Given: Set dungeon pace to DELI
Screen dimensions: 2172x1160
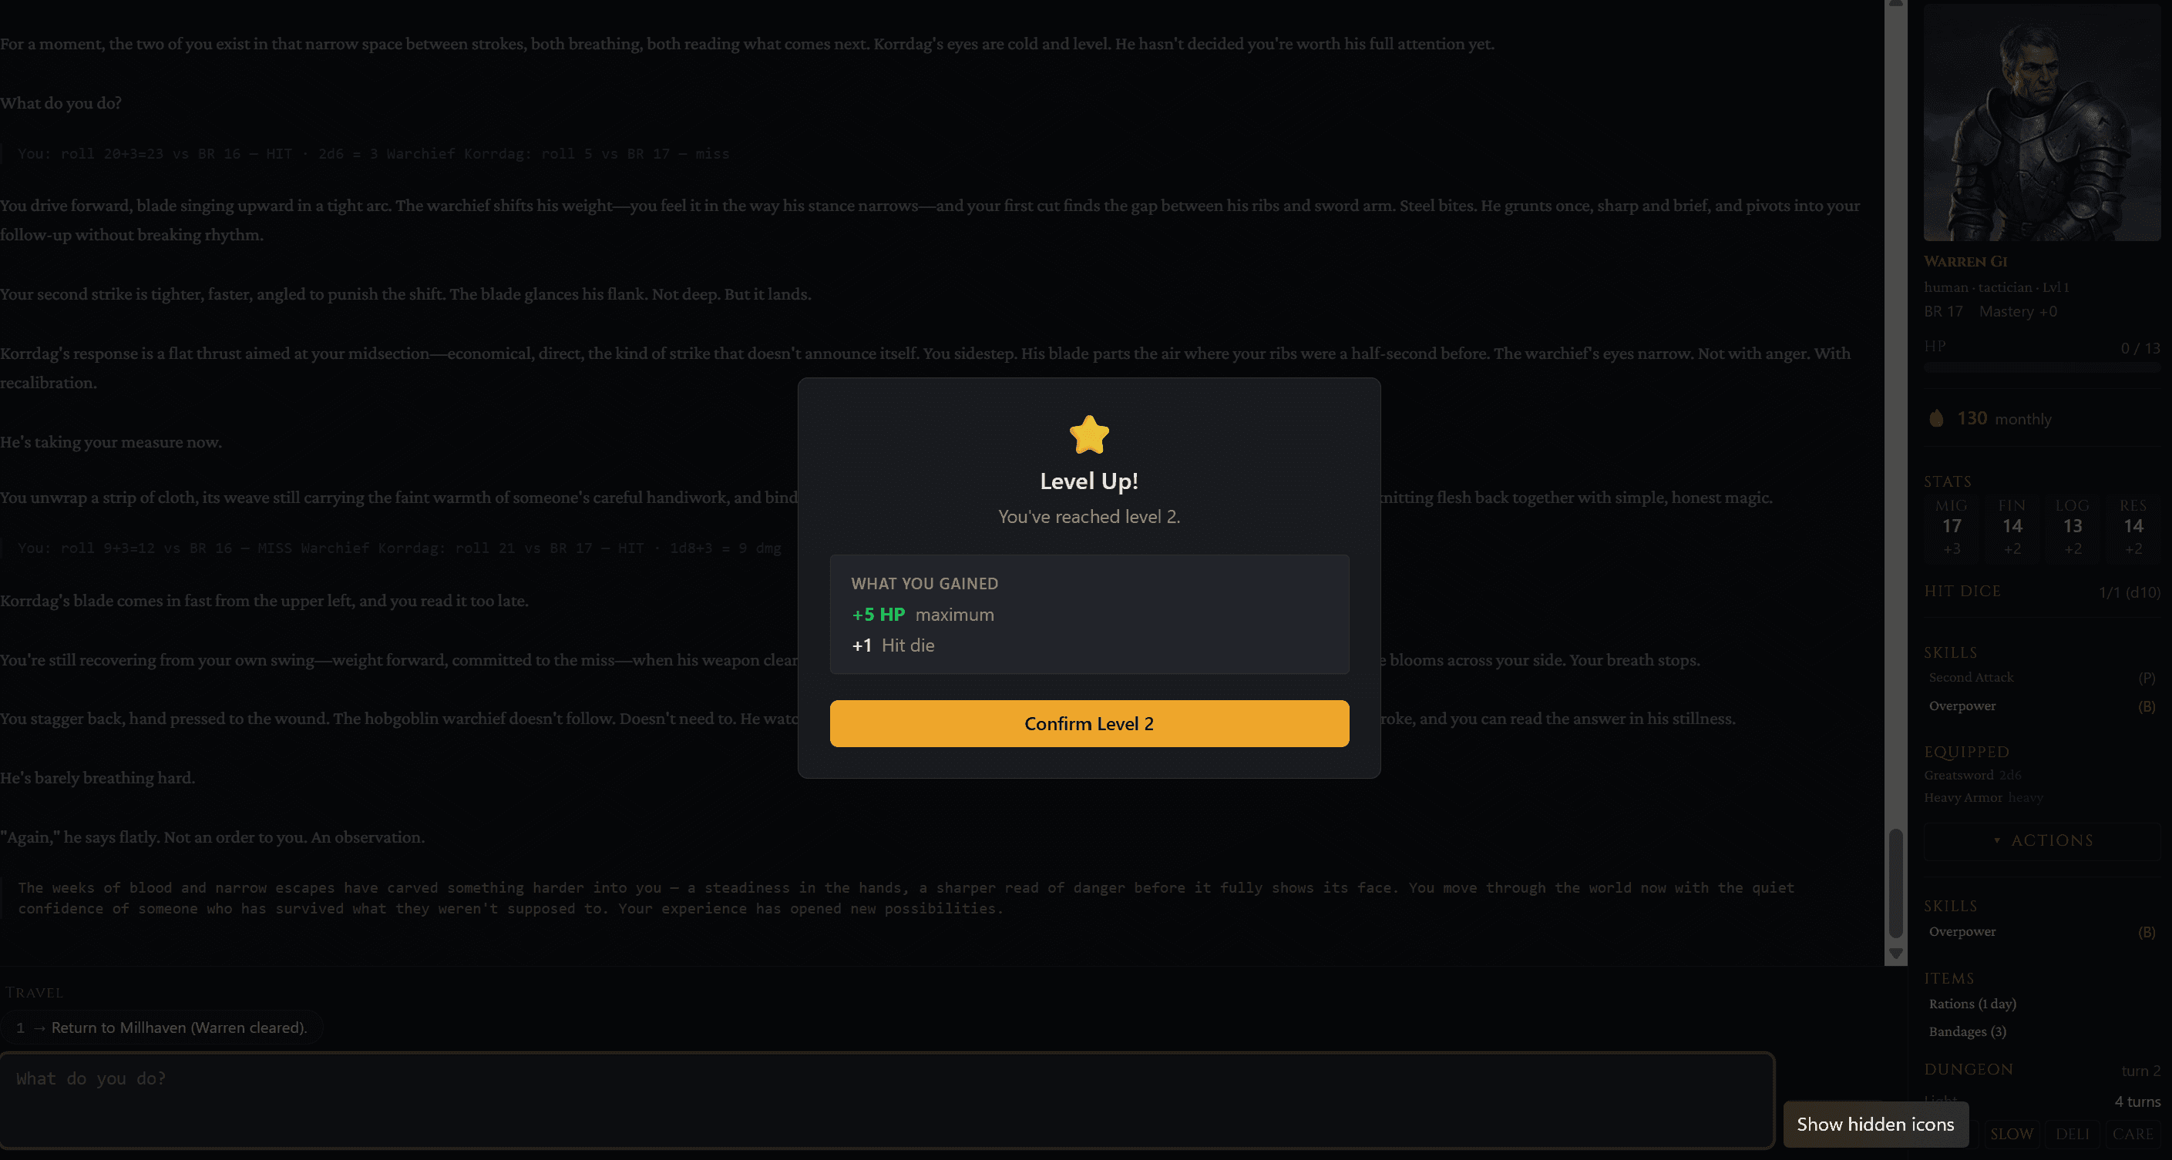Looking at the screenshot, I should pyautogui.click(x=2072, y=1134).
